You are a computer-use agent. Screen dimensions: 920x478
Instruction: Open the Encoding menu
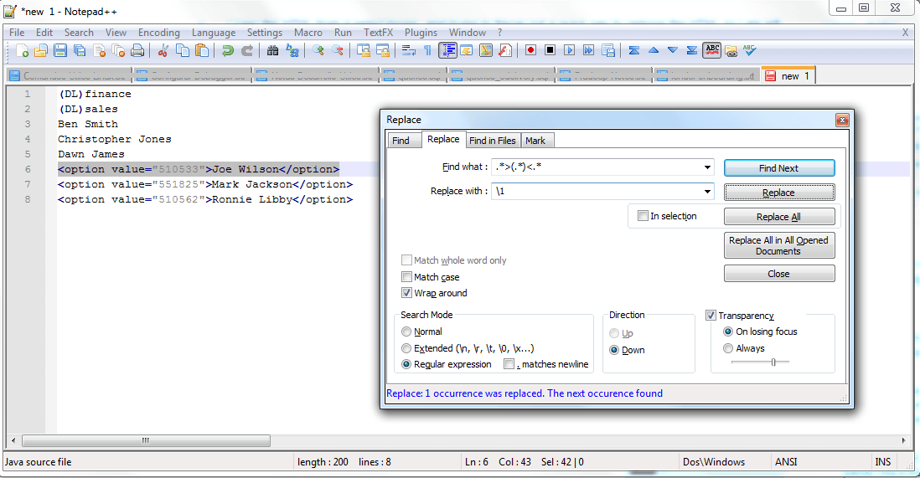[x=159, y=33]
